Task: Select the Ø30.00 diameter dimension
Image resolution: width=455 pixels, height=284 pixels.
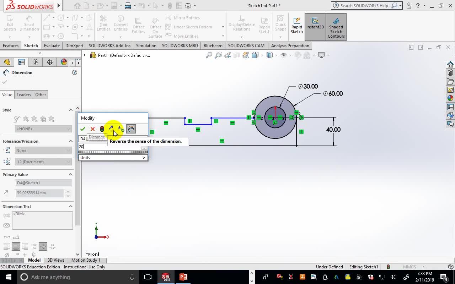Action: [x=308, y=87]
